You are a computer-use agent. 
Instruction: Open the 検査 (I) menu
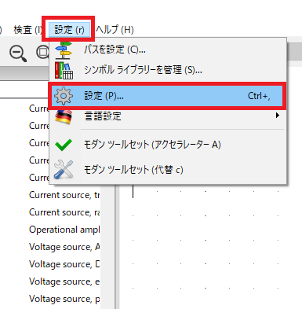point(27,30)
